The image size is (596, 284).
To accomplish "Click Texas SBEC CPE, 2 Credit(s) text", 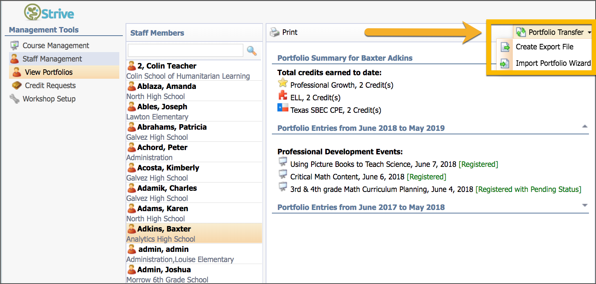I will [335, 110].
